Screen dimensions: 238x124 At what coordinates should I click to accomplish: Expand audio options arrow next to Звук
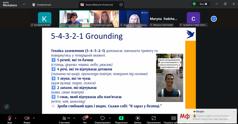pyautogui.click(x=15, y=118)
